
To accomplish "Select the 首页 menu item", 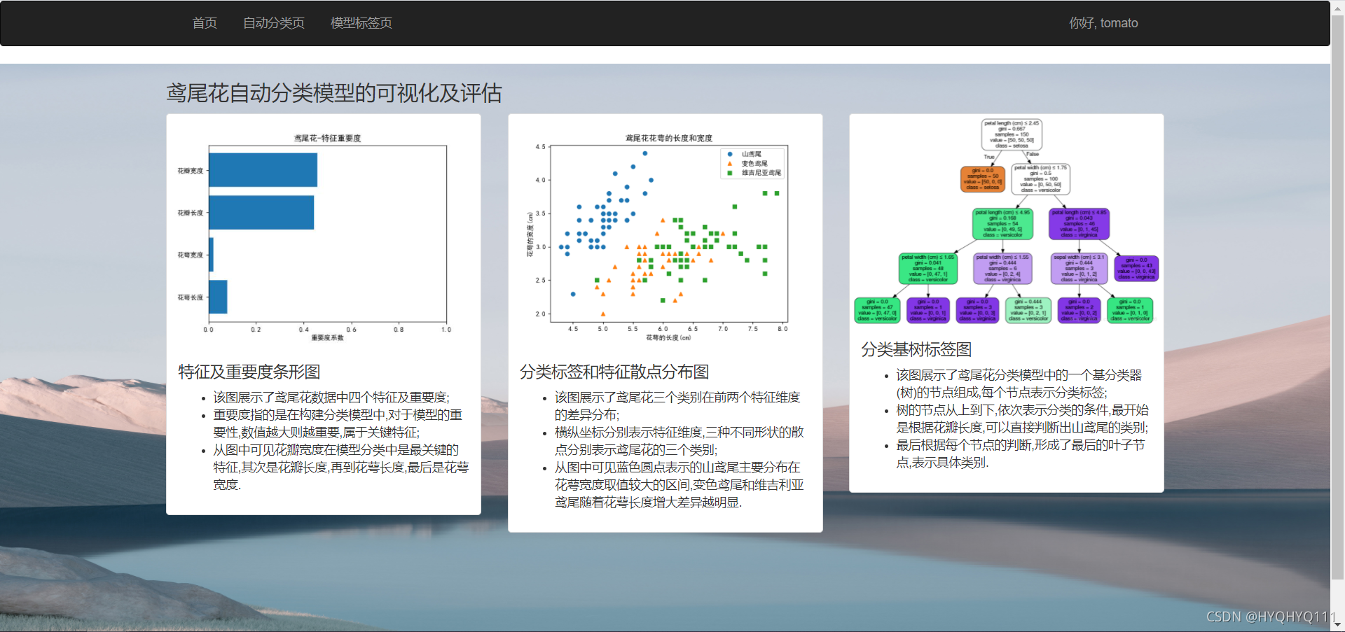I will [204, 22].
